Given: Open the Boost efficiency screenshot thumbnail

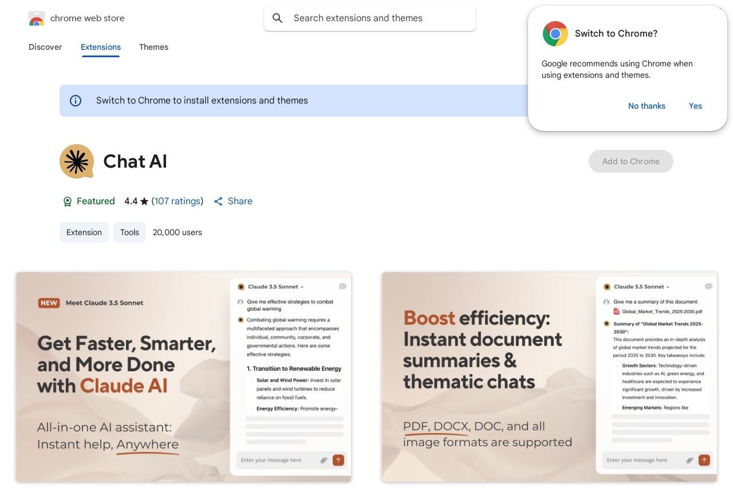Looking at the screenshot, I should click(550, 377).
